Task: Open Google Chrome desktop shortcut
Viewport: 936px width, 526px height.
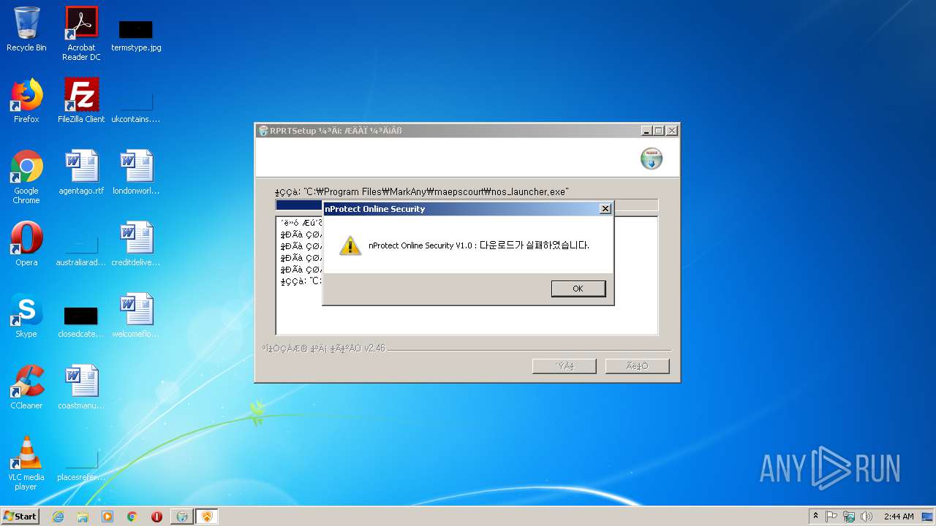Action: coord(26,177)
